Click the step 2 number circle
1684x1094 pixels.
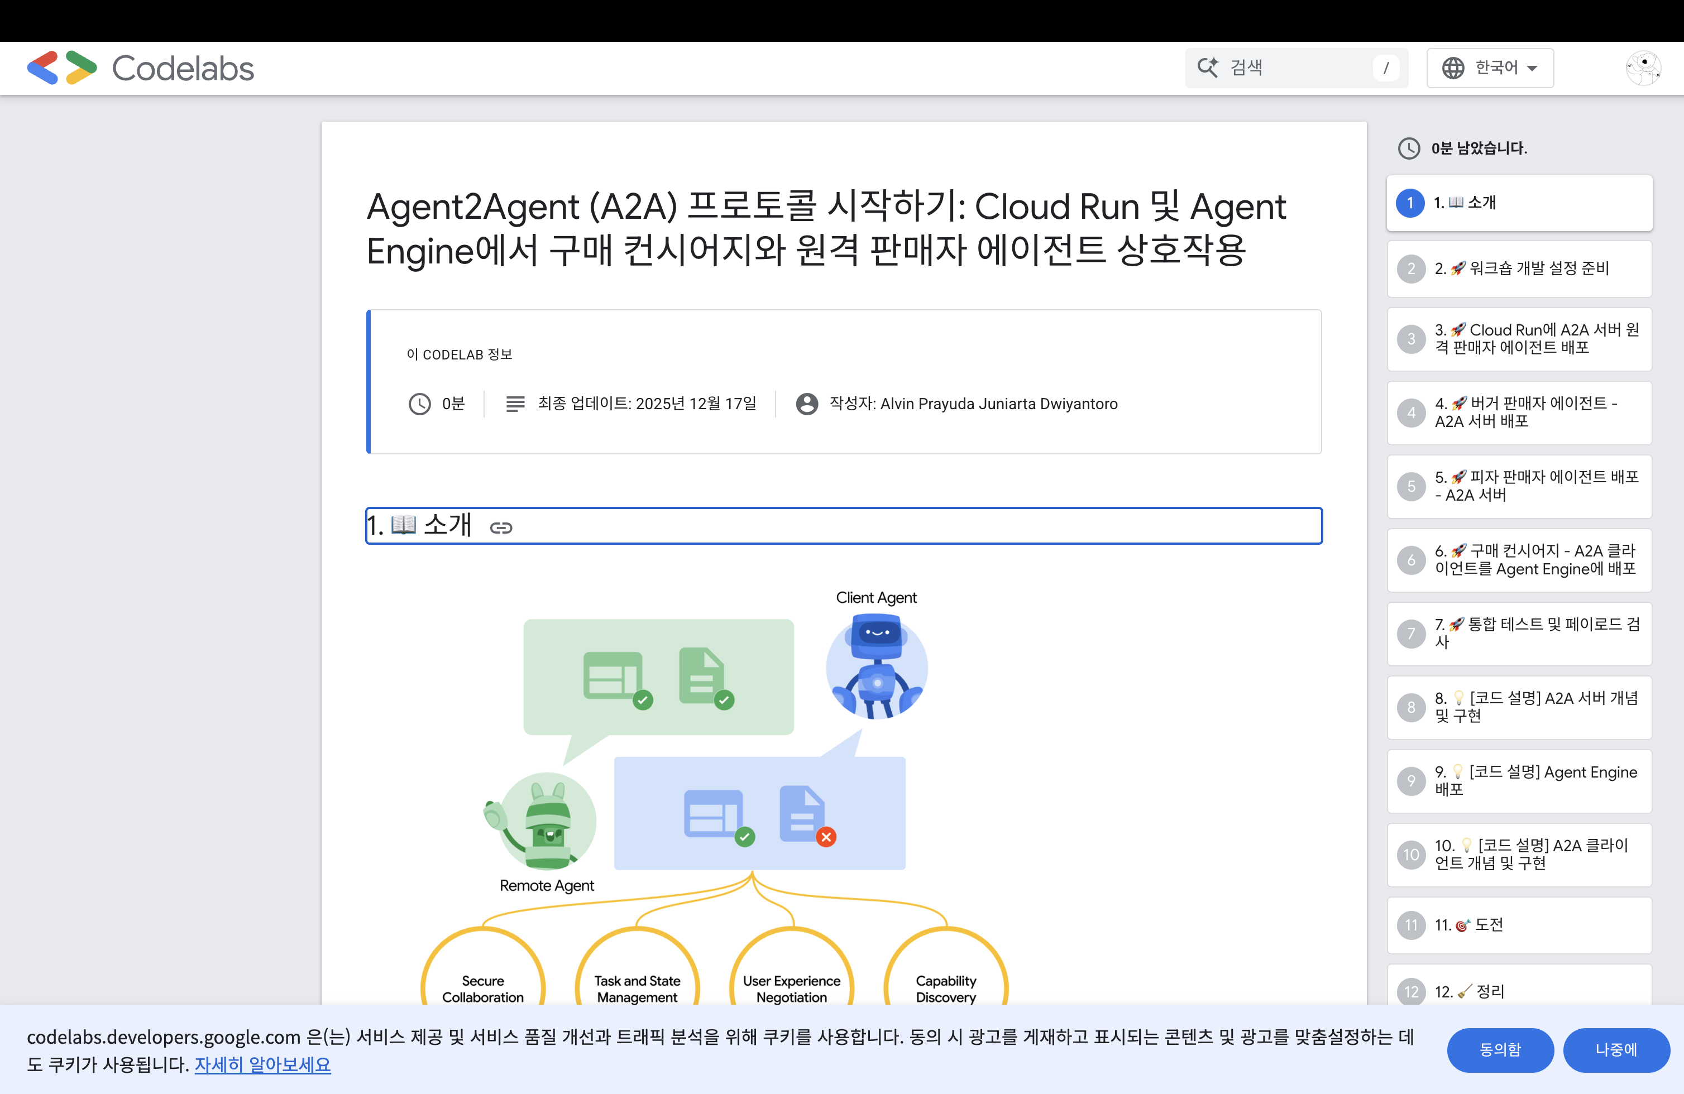(1411, 268)
